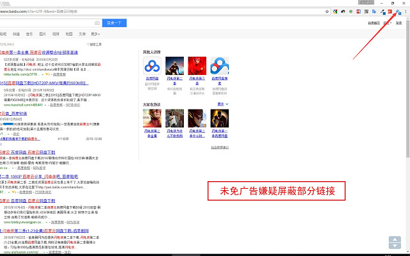Image resolution: width=410 pixels, height=256 pixels.
Task: Open the 闪电侠第二季 thumbnail in related searches
Action: (175, 66)
